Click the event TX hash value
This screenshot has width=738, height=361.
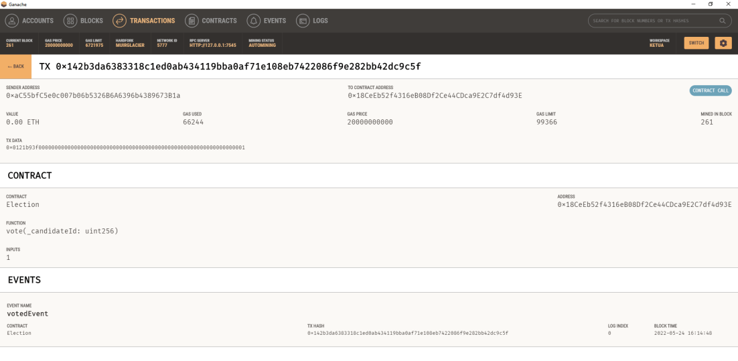point(408,333)
